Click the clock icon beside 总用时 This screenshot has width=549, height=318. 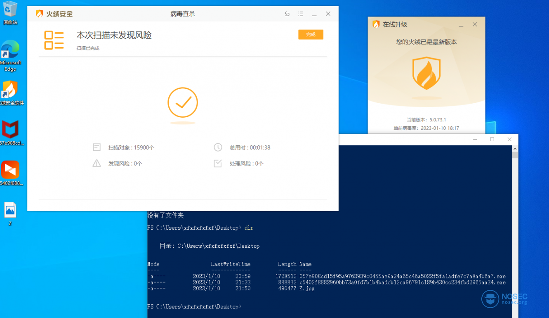pyautogui.click(x=218, y=147)
